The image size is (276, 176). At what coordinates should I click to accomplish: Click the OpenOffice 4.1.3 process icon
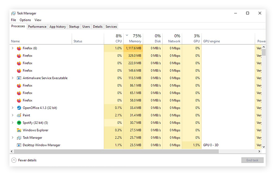point(19,108)
